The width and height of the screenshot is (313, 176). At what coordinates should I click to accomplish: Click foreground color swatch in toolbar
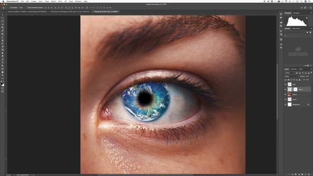2,84
